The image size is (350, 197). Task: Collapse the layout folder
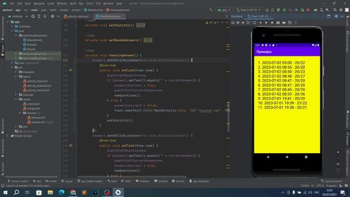tap(16, 77)
